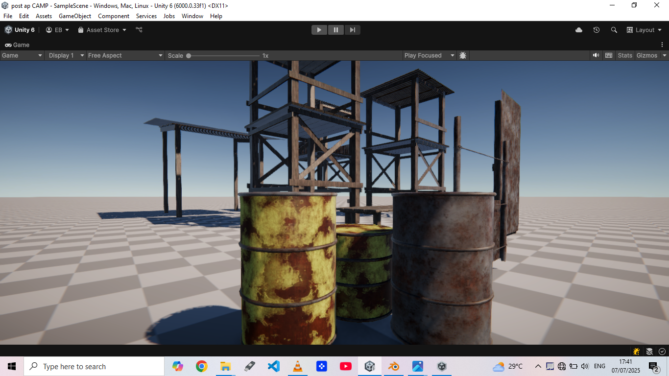The image size is (669, 376).
Task: Click inside the Game viewport on the yellow barrel
Action: (x=288, y=268)
